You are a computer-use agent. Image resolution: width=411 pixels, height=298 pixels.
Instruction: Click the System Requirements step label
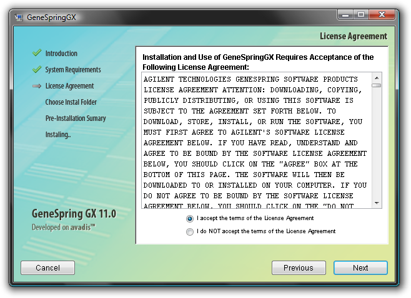73,70
